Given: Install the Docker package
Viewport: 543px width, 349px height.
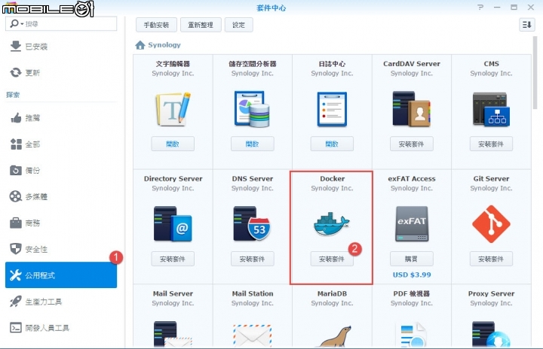Looking at the screenshot, I should 332,259.
